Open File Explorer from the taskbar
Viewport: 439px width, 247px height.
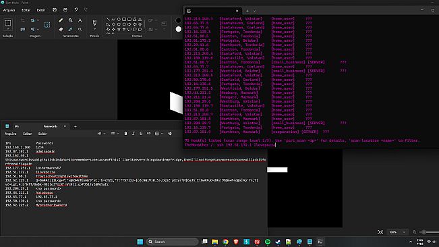click(x=214, y=242)
